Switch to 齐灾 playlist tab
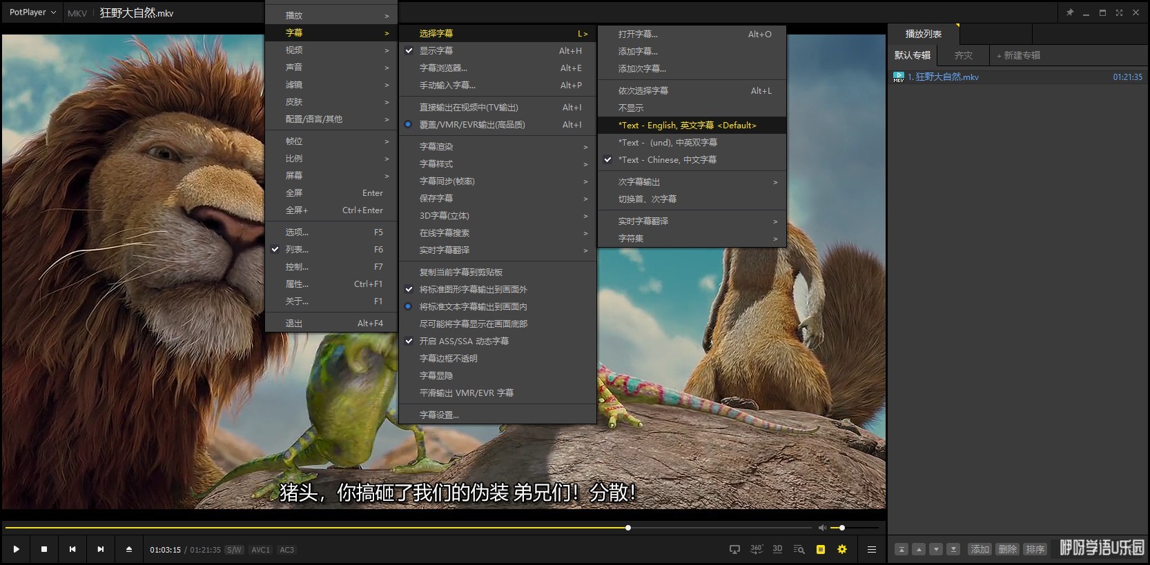Viewport: 1150px width, 565px height. [x=963, y=55]
